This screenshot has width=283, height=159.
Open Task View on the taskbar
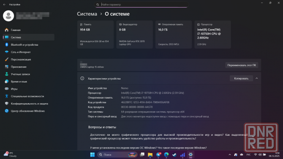pos(142,155)
